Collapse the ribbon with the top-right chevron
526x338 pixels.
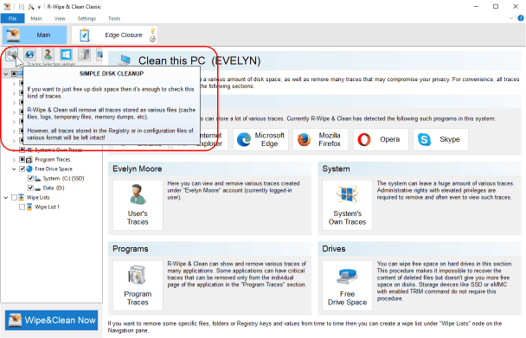click(x=511, y=18)
